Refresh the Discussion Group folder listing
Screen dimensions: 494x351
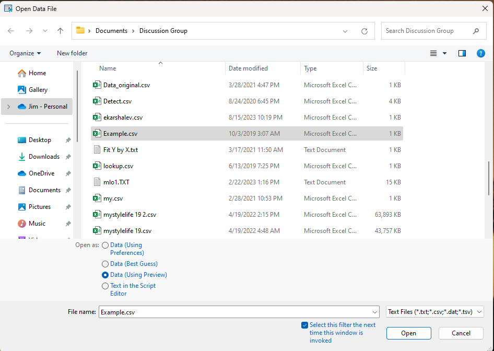tap(364, 31)
